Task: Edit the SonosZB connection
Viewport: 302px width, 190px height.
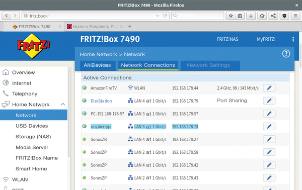Action: pos(269,139)
